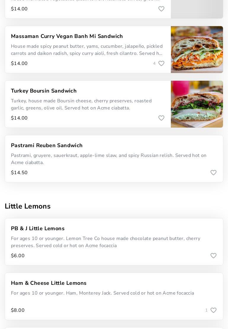Open Pastrami Reuben Sandwich item
The height and width of the screenshot is (329, 228).
pos(47,145)
